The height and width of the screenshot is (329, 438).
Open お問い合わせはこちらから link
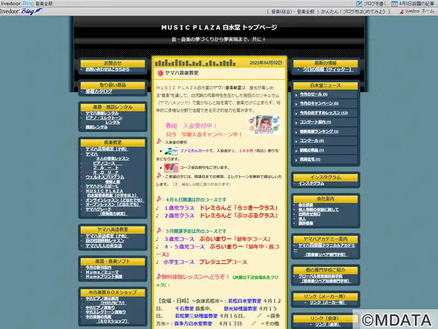click(x=107, y=69)
